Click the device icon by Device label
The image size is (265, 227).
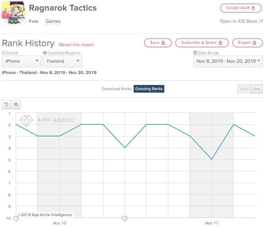click(3, 53)
